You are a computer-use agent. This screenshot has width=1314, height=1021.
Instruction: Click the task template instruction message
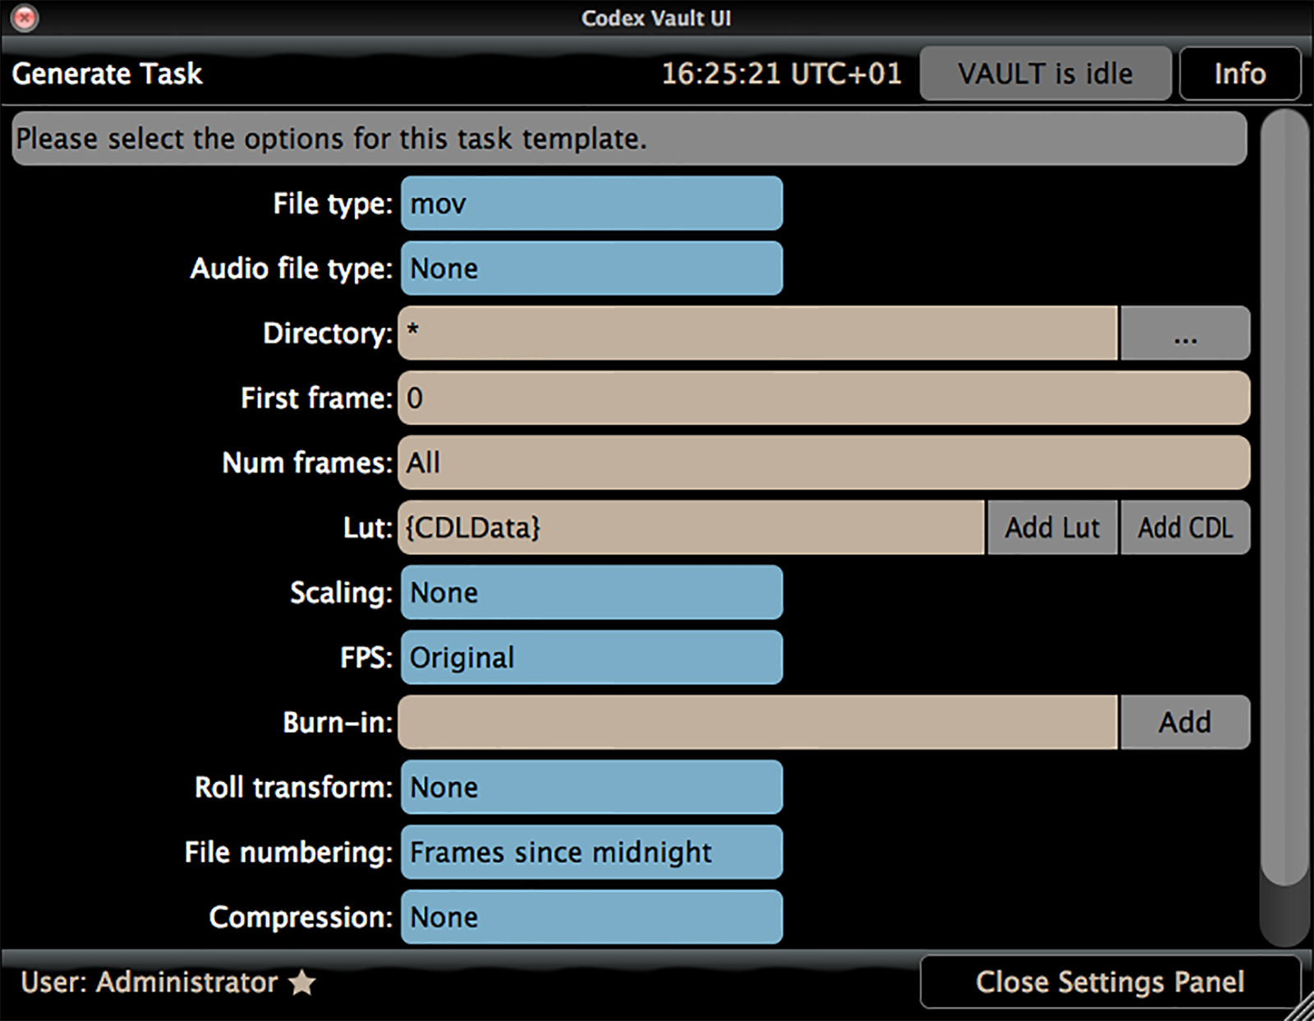[x=629, y=138]
